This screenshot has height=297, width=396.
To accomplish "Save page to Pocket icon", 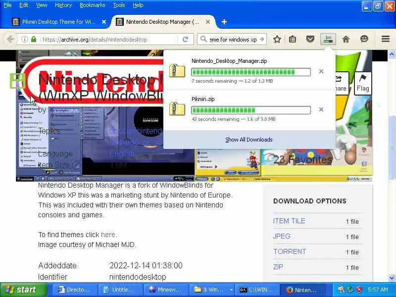I will 310,39.
